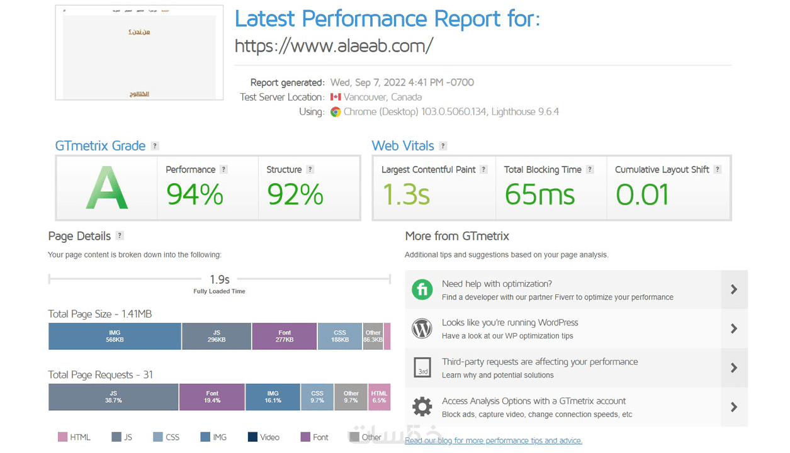The width and height of the screenshot is (790, 453).
Task: Click the Web Vitals help question mark
Action: (x=443, y=146)
